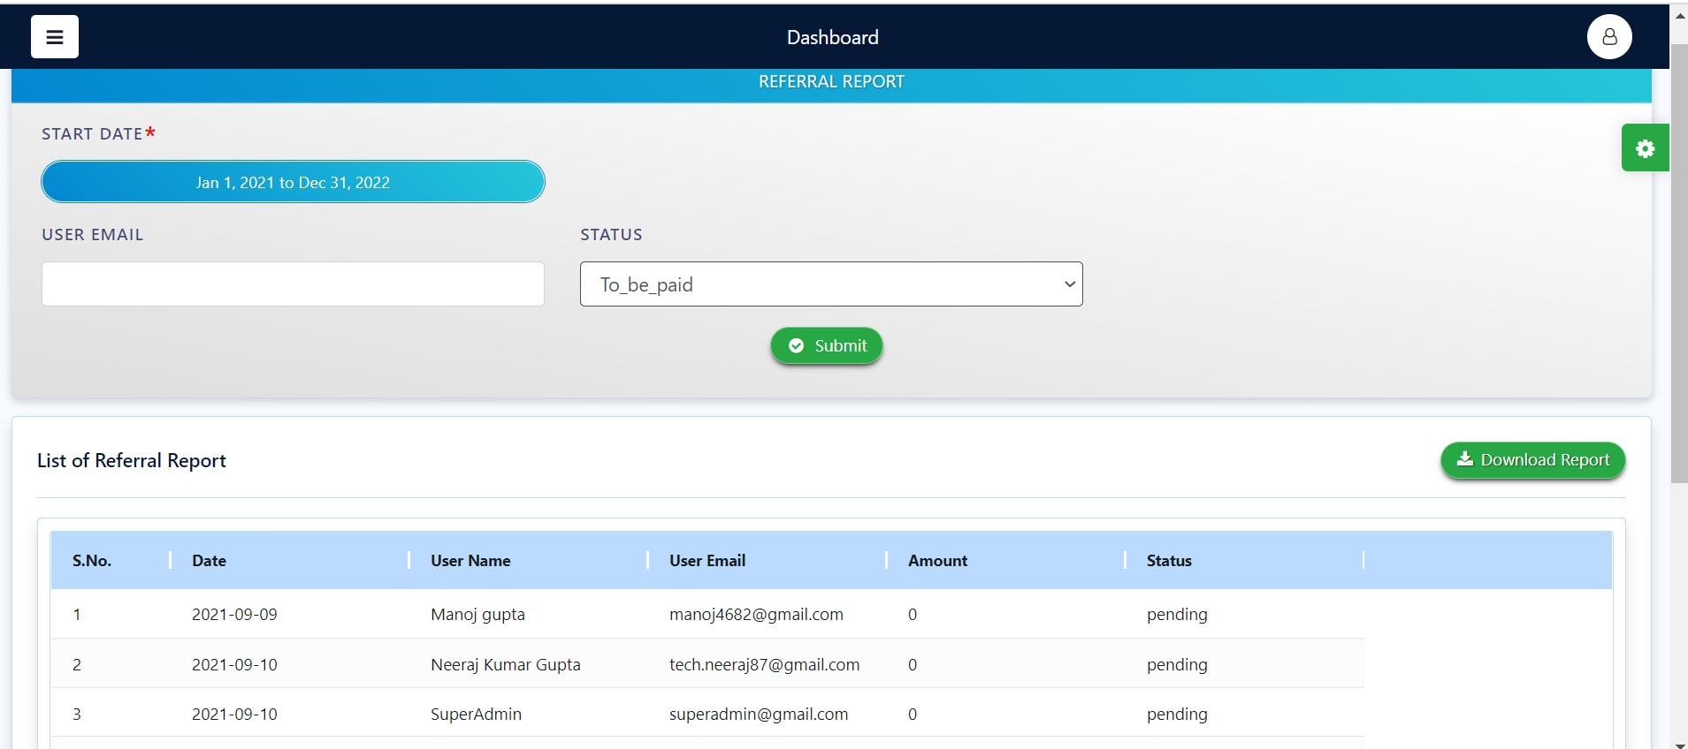Open the user profile icon
The image size is (1688, 749).
[1609, 37]
